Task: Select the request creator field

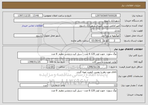Action: (x=82, y=26)
